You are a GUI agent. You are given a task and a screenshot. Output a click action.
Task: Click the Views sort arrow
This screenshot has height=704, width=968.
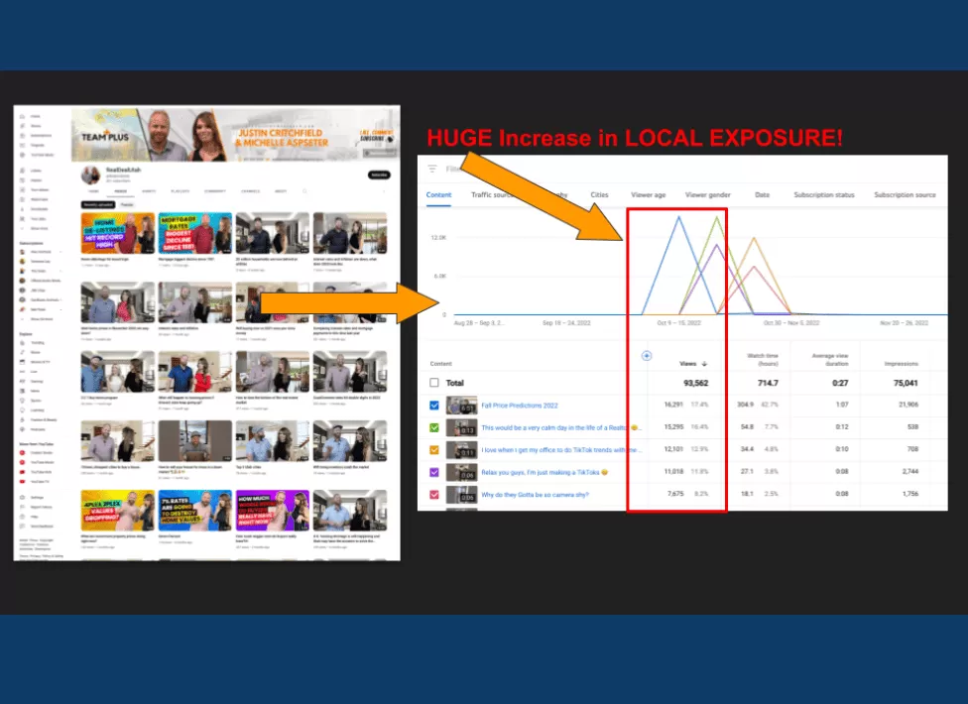[x=704, y=364]
